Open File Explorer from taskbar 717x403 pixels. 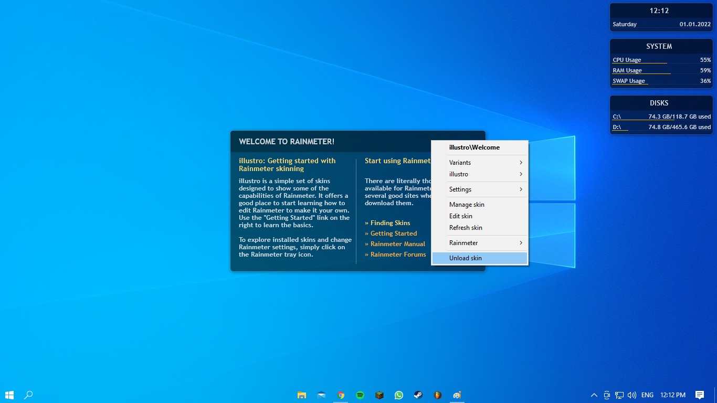tap(302, 395)
